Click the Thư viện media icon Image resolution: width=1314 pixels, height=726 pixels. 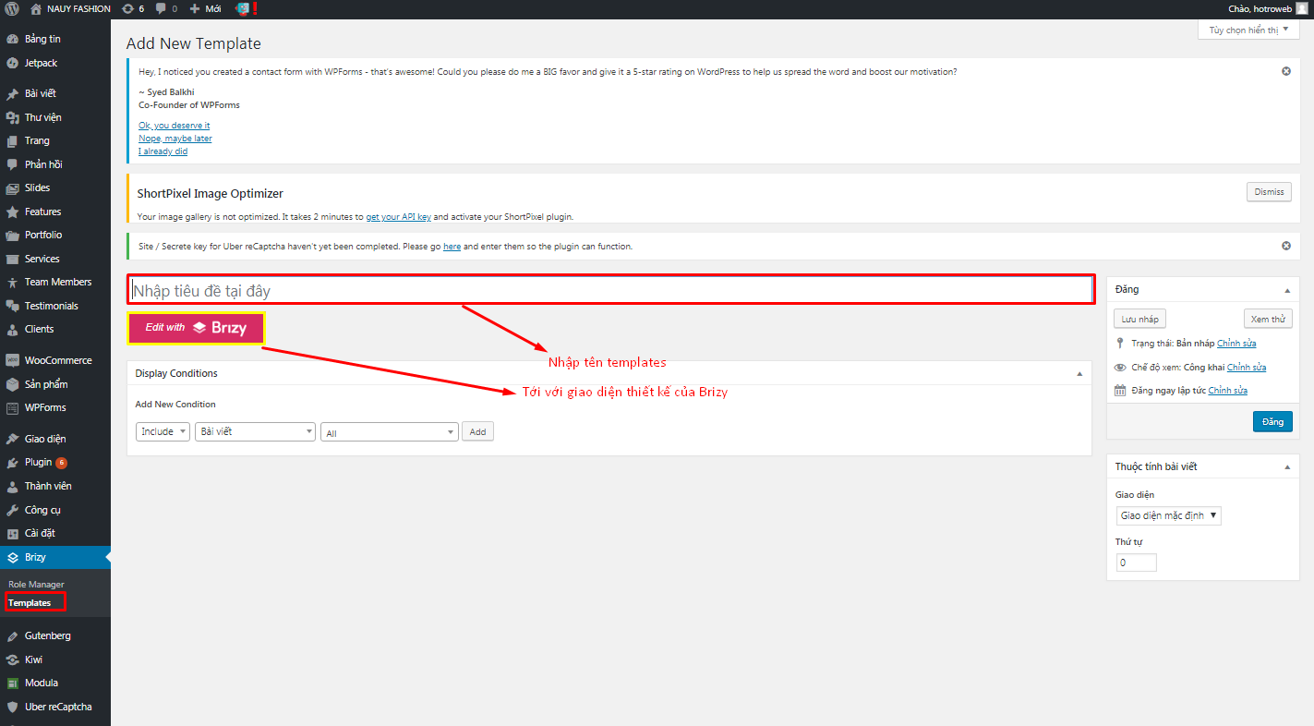(12, 117)
